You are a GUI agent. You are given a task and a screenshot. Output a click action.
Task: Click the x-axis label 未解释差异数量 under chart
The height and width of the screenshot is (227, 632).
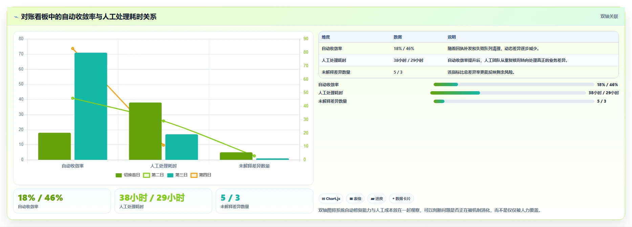coord(254,166)
